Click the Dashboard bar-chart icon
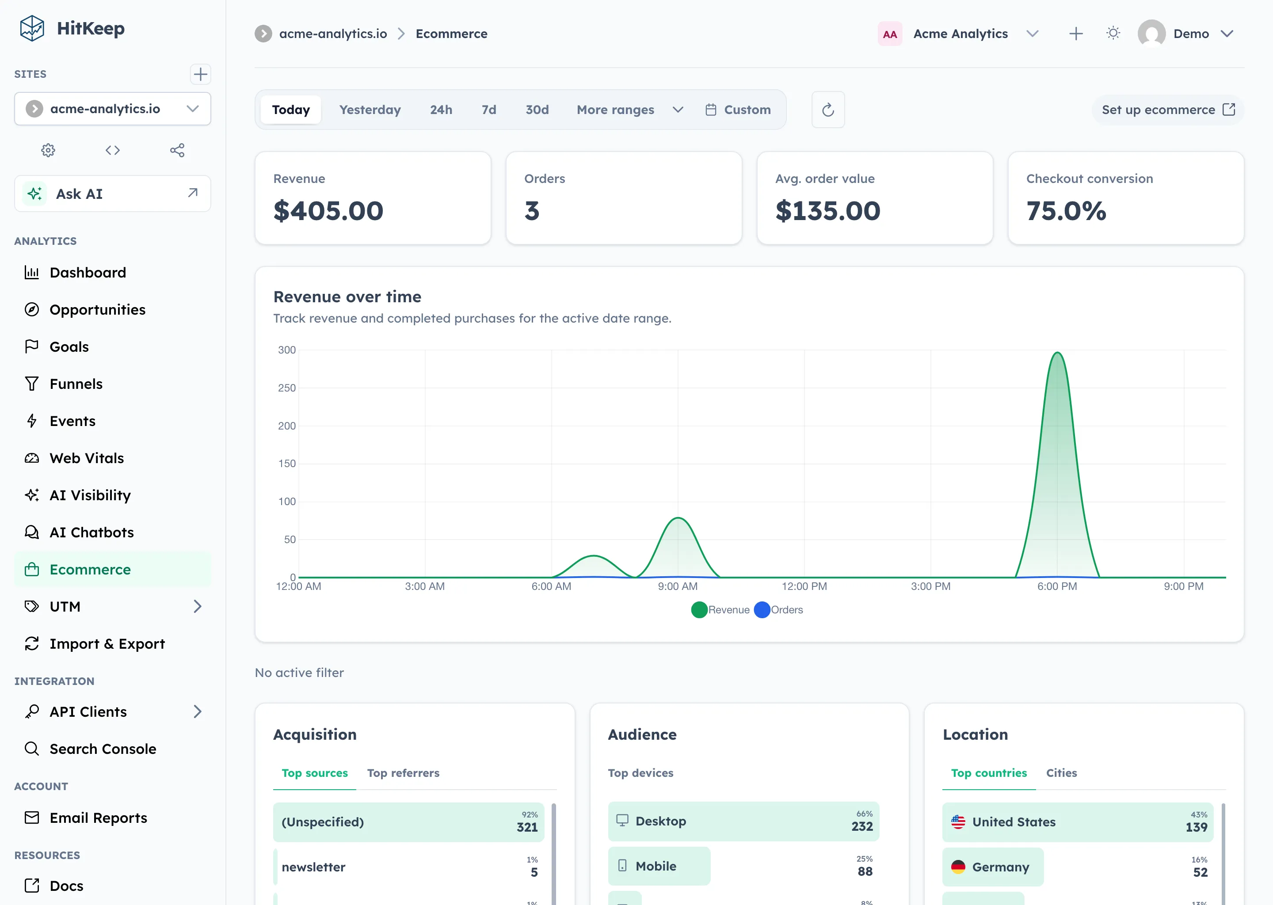The height and width of the screenshot is (905, 1273). coord(32,273)
